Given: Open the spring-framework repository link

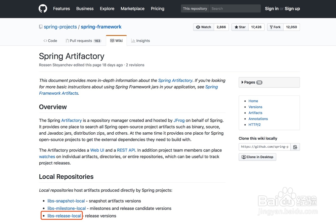Looking at the screenshot, I should 101,27.
